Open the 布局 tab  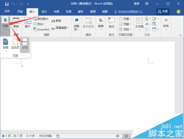[56, 11]
